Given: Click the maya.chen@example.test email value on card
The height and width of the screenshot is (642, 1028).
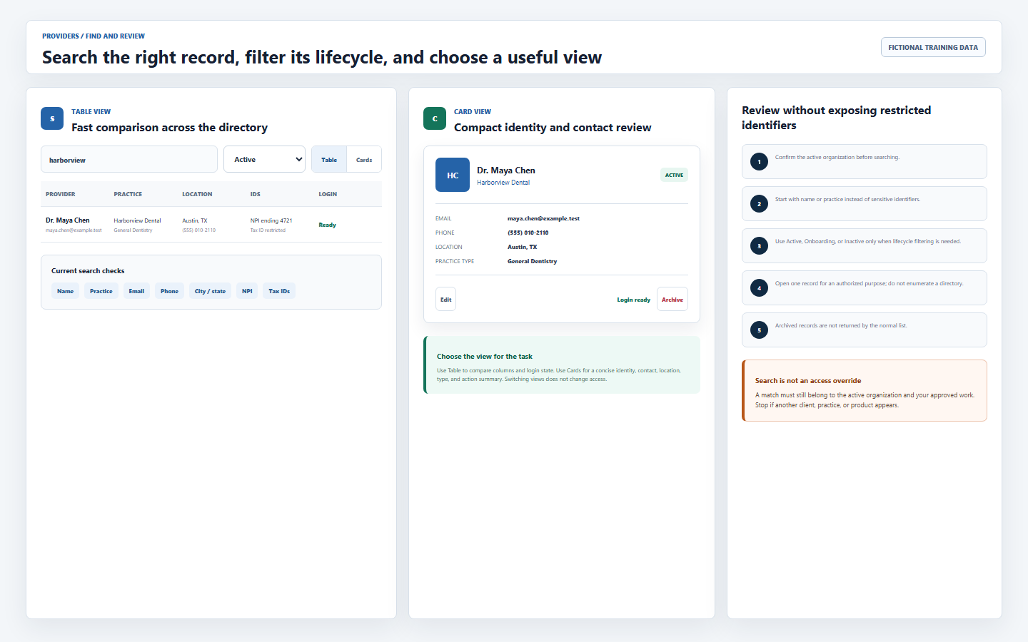Looking at the screenshot, I should [543, 218].
